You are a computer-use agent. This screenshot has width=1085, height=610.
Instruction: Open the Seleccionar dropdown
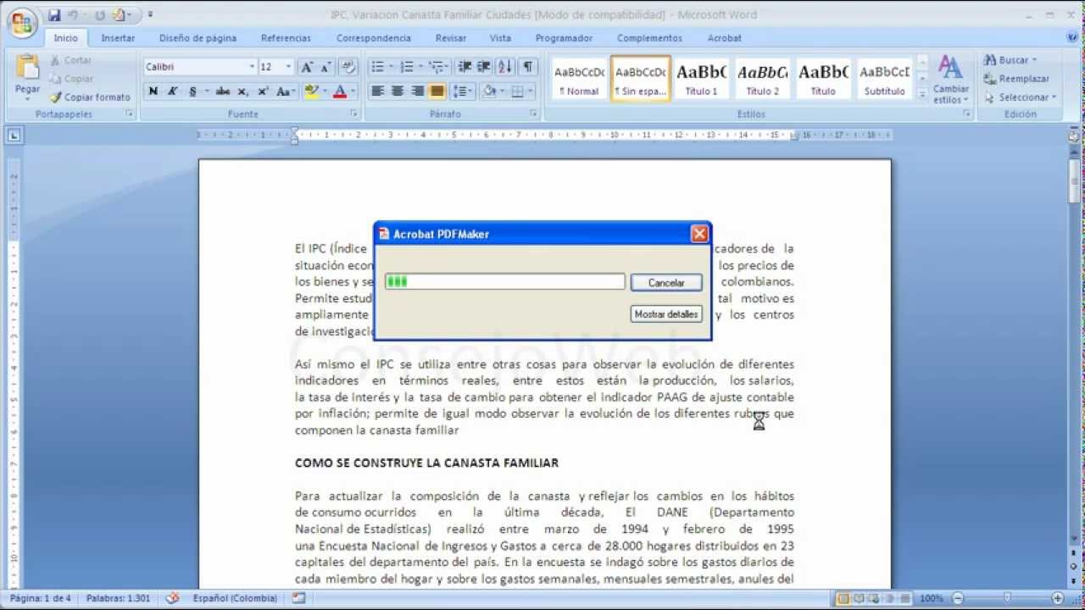pyautogui.click(x=1054, y=97)
